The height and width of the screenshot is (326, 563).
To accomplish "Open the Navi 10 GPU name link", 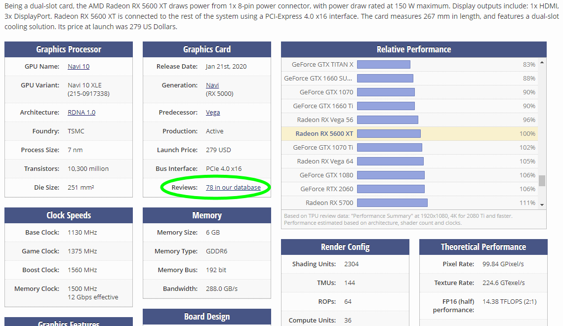I will (x=78, y=66).
